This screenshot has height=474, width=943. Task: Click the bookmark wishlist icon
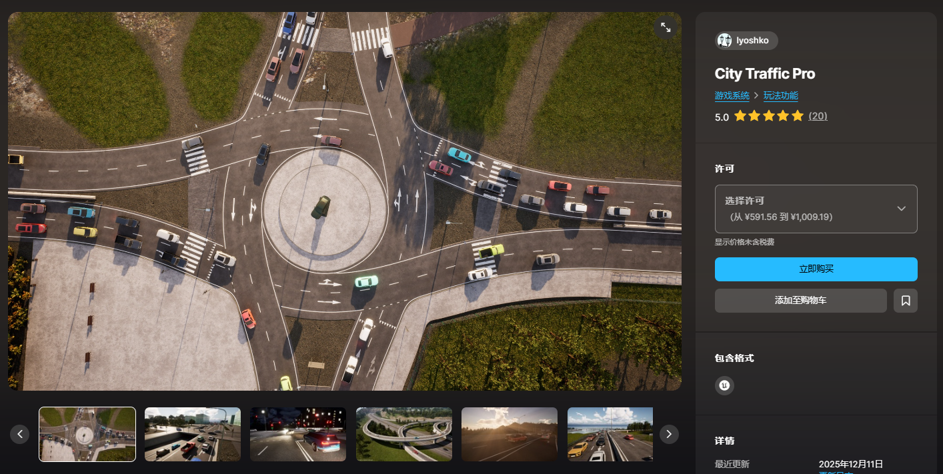[906, 301]
